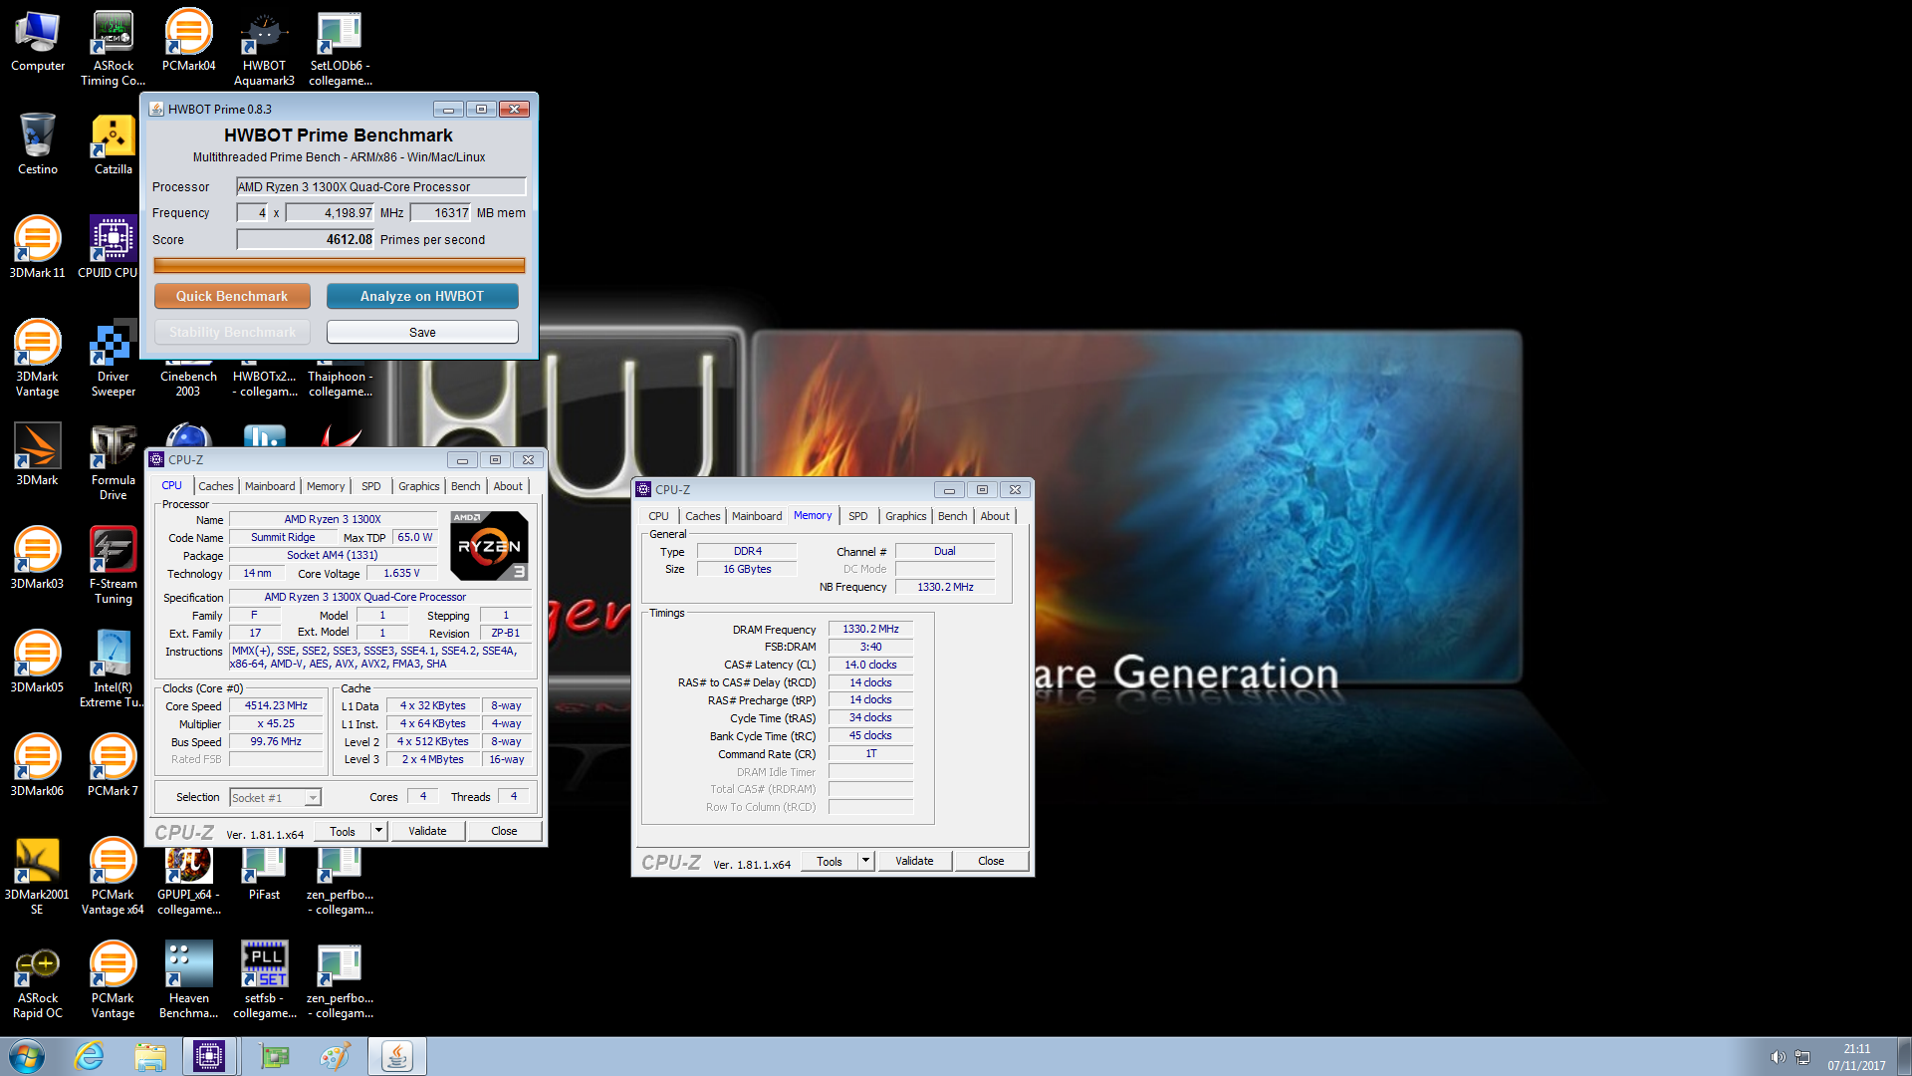Screen dimensions: 1912x1076
Task: Select SPD tab in right CPU-Z window
Action: click(857, 516)
